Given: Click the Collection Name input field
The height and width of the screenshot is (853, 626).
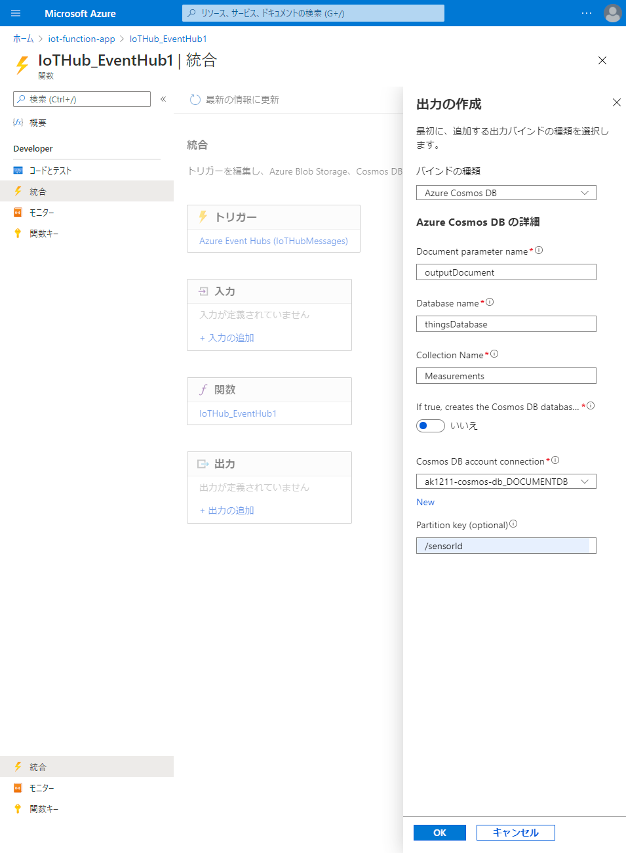Looking at the screenshot, I should coord(506,376).
